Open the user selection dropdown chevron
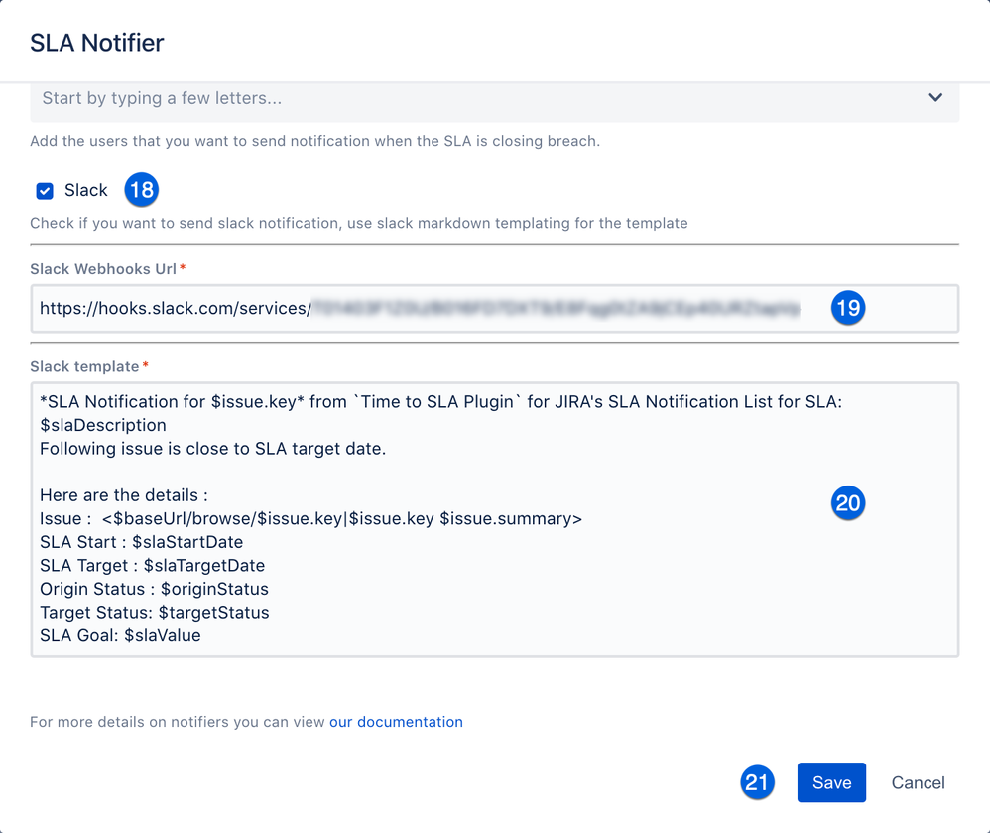990x833 pixels. coord(933,98)
